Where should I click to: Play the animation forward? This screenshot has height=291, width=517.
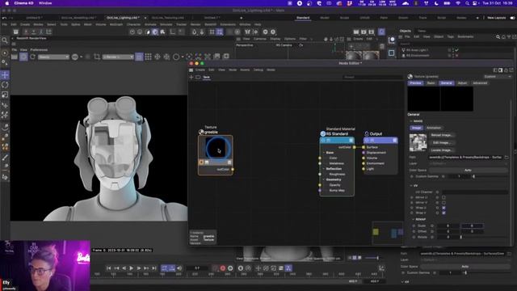(x=131, y=268)
